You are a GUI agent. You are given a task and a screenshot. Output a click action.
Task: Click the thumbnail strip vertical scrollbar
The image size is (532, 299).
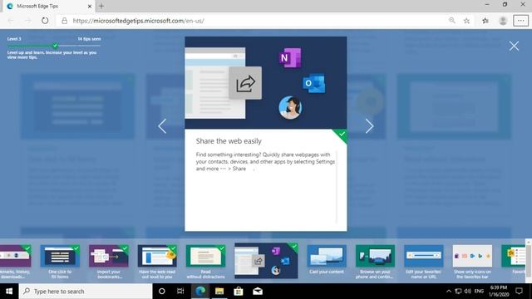click(529, 261)
